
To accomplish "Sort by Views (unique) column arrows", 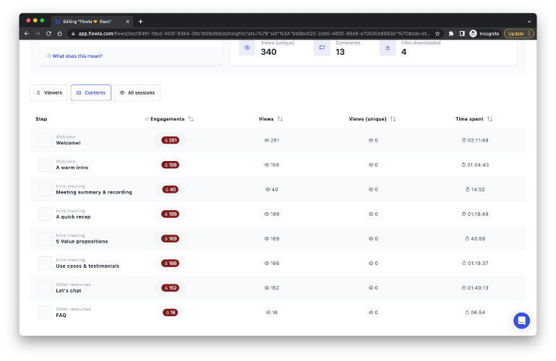I will [x=393, y=119].
